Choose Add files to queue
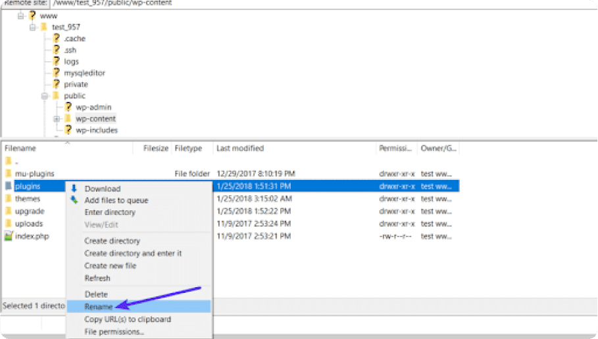 coord(139,200)
